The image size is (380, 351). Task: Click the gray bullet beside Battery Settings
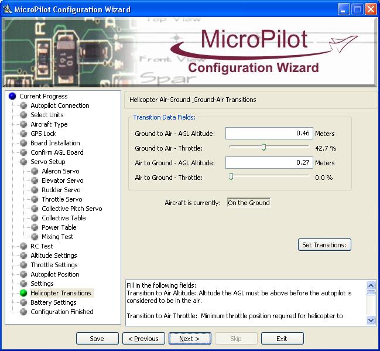[23, 302]
